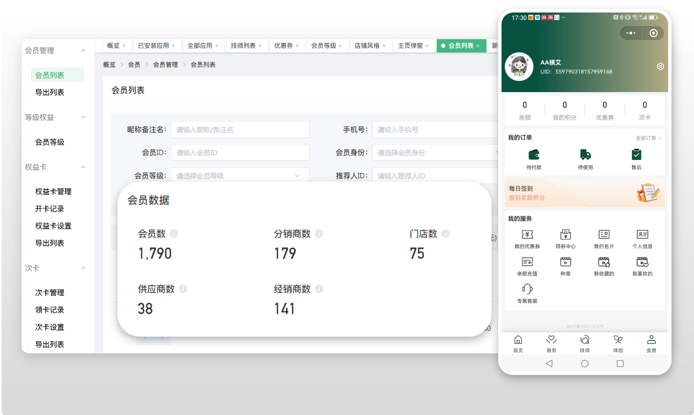Tap the 领券中心 icon

click(x=565, y=235)
